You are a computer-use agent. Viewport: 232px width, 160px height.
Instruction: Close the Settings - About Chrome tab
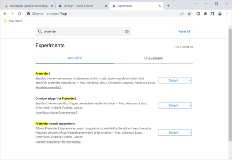106,6
